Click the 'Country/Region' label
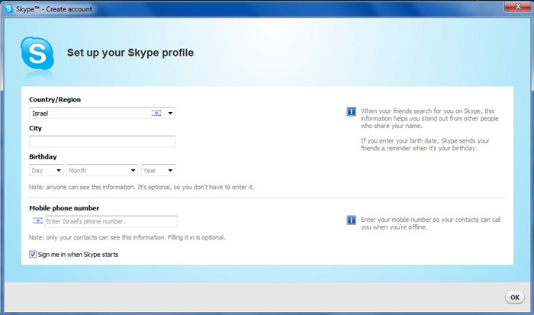Viewport: 534px width, 315px height. (x=55, y=100)
